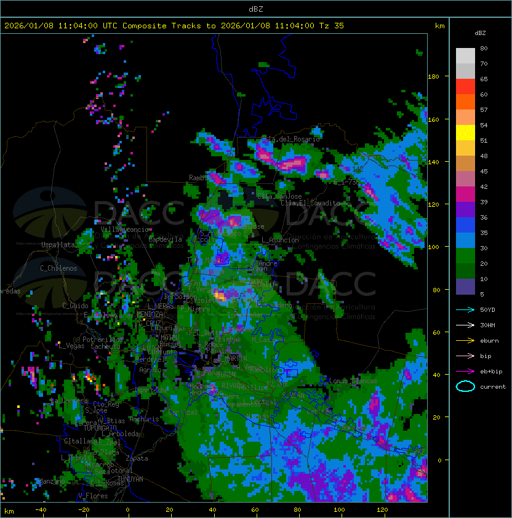Click the Agrelo place label
This screenshot has width=512, height=518.
tap(150, 370)
